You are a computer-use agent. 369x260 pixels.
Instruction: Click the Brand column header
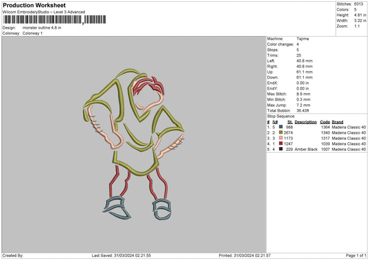[x=339, y=121]
